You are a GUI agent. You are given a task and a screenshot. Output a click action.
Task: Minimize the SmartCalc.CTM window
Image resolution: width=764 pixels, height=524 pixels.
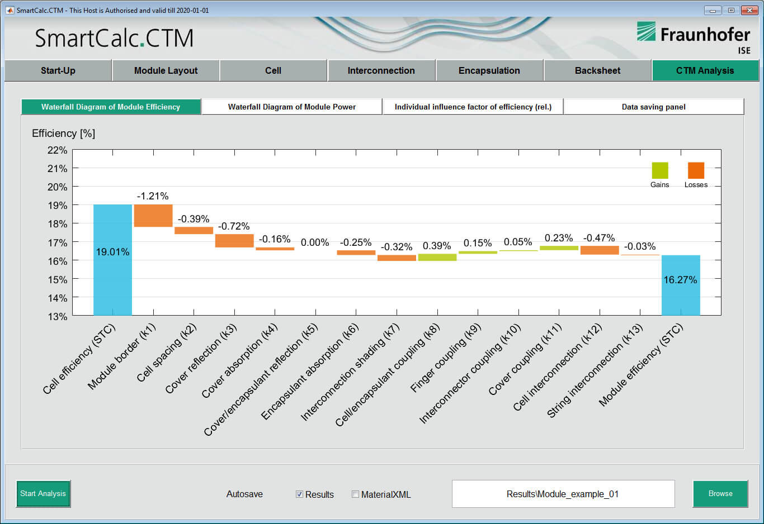[713, 10]
